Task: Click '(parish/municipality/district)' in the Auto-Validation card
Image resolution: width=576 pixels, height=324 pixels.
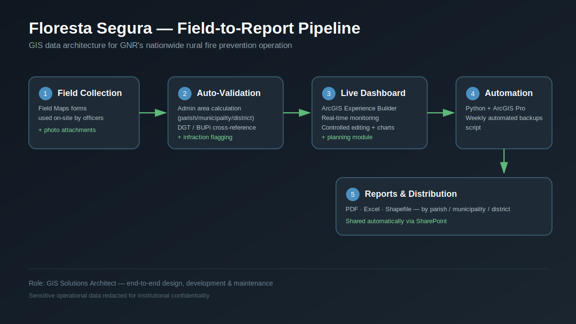Action: click(x=216, y=118)
